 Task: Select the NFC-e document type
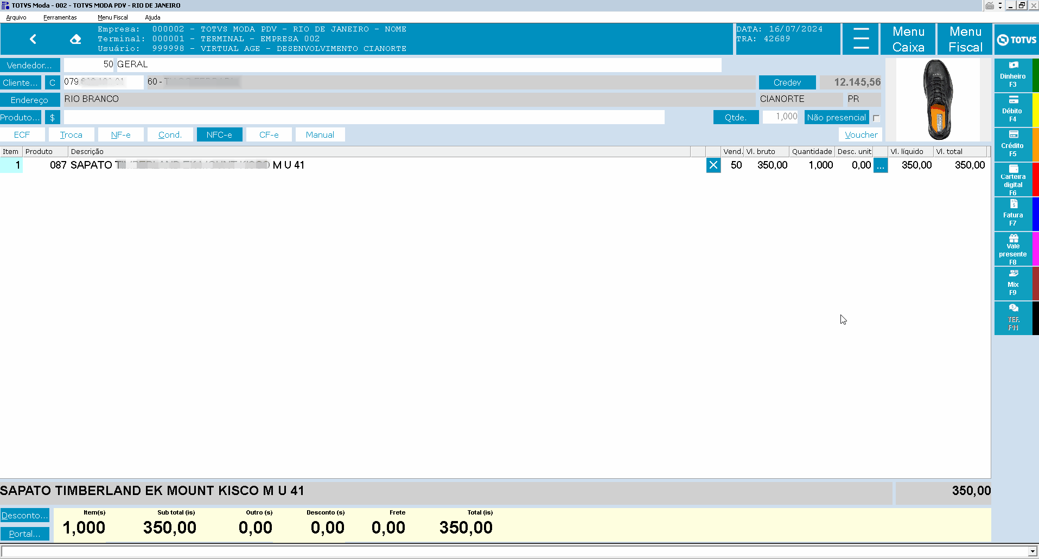click(219, 134)
